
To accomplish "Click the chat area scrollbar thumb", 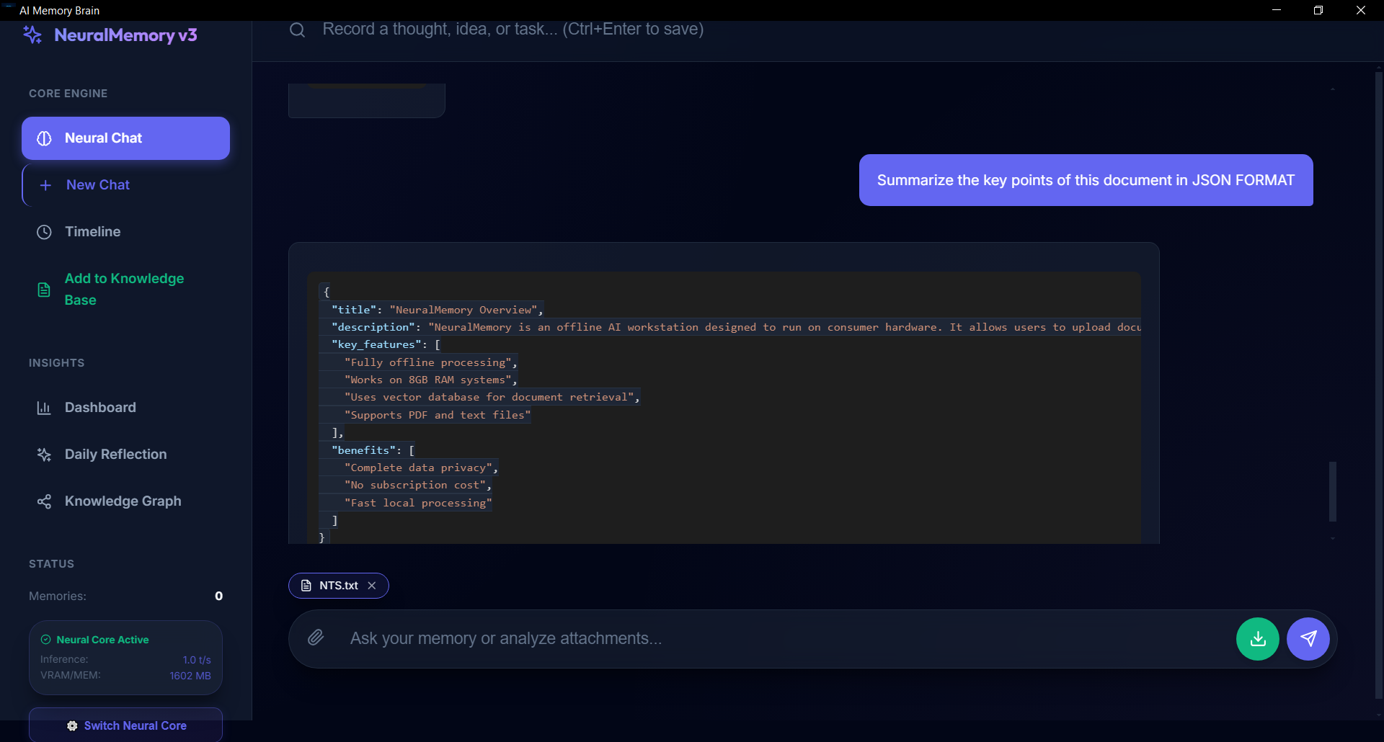I will pos(1333,491).
